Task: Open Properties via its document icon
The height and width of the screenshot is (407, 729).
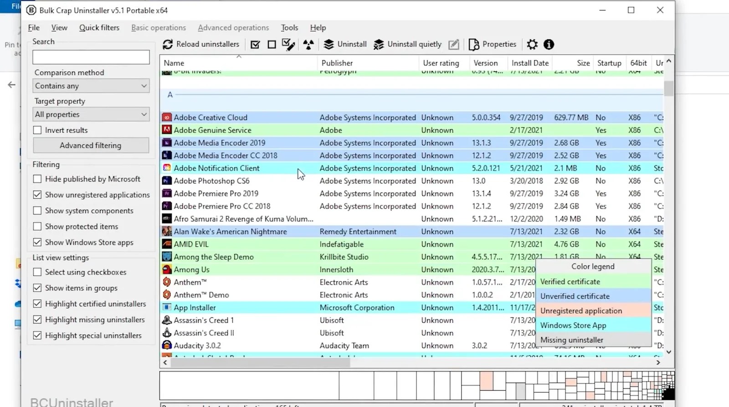Action: (x=474, y=44)
